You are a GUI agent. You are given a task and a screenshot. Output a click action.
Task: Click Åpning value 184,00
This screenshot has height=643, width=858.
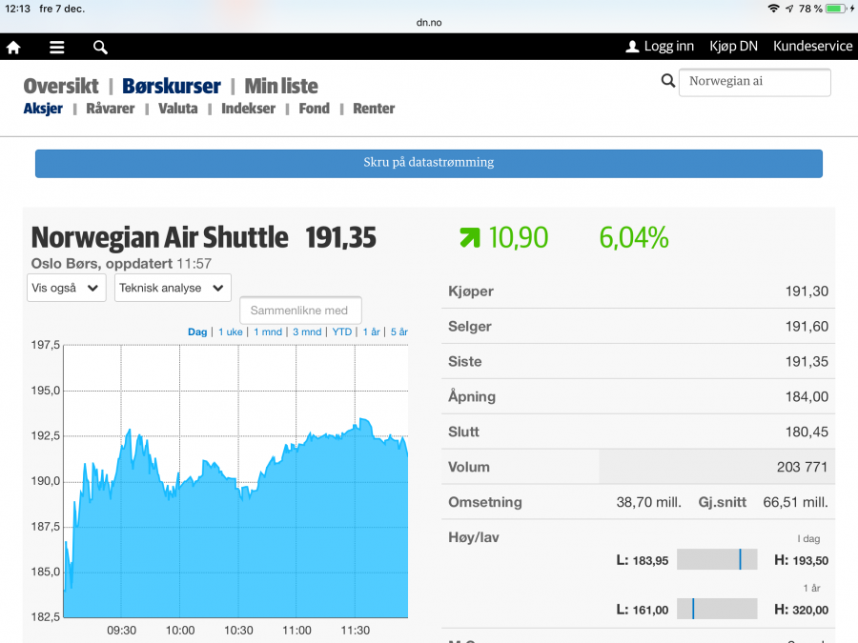(x=807, y=396)
